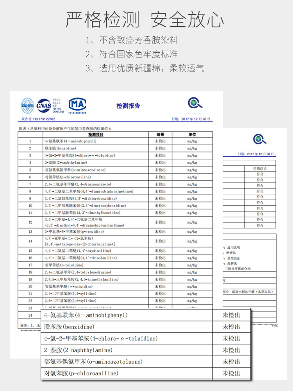Click the globe magnifier logo beside 检测报告

click(195, 103)
